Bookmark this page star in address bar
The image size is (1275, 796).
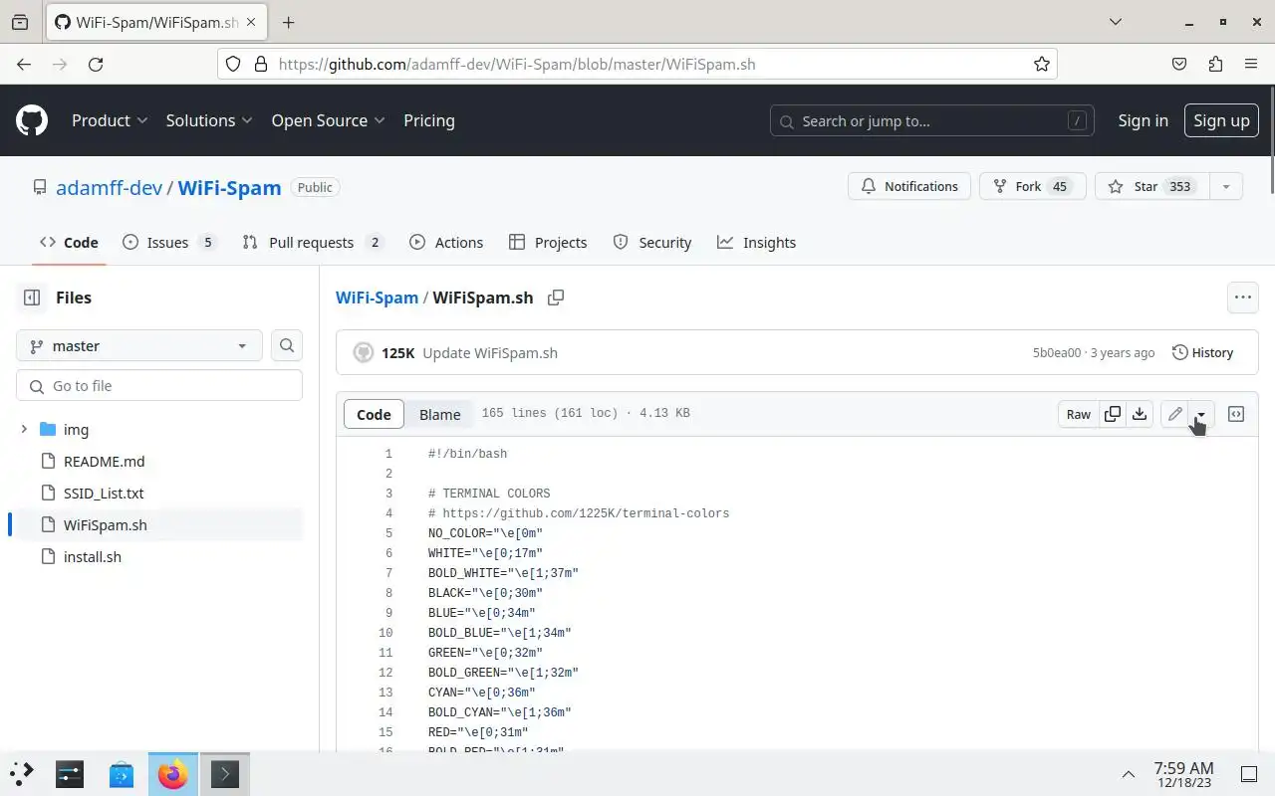coord(1041,64)
